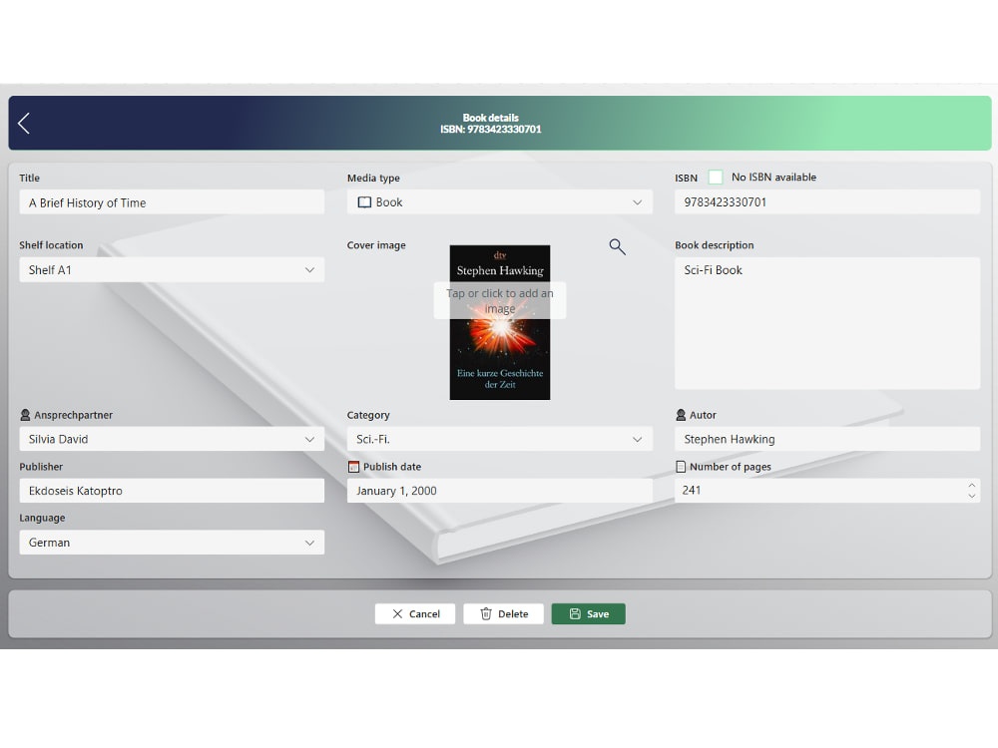Click the Autor person icon
This screenshot has width=998, height=748.
click(681, 415)
